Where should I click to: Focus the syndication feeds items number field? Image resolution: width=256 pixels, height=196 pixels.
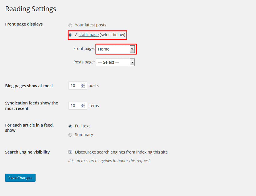point(75,106)
